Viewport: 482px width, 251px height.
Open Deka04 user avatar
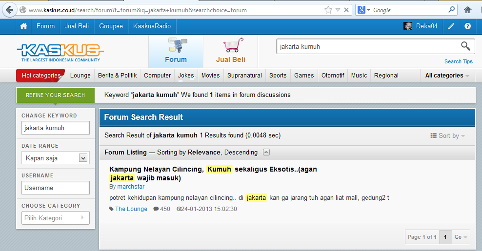pyautogui.click(x=408, y=26)
